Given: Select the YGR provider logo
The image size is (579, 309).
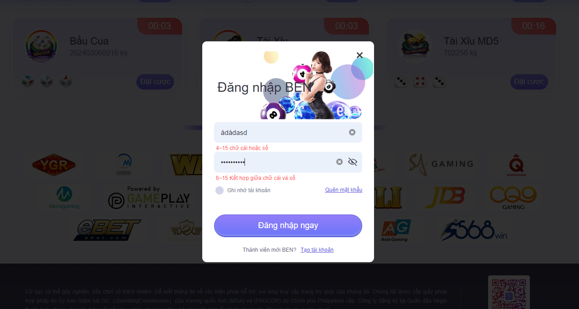Looking at the screenshot, I should pyautogui.click(x=54, y=164).
